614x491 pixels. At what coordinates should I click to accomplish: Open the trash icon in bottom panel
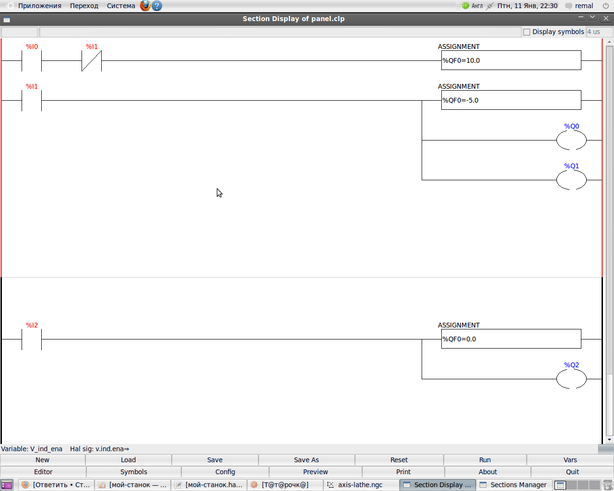(608, 485)
